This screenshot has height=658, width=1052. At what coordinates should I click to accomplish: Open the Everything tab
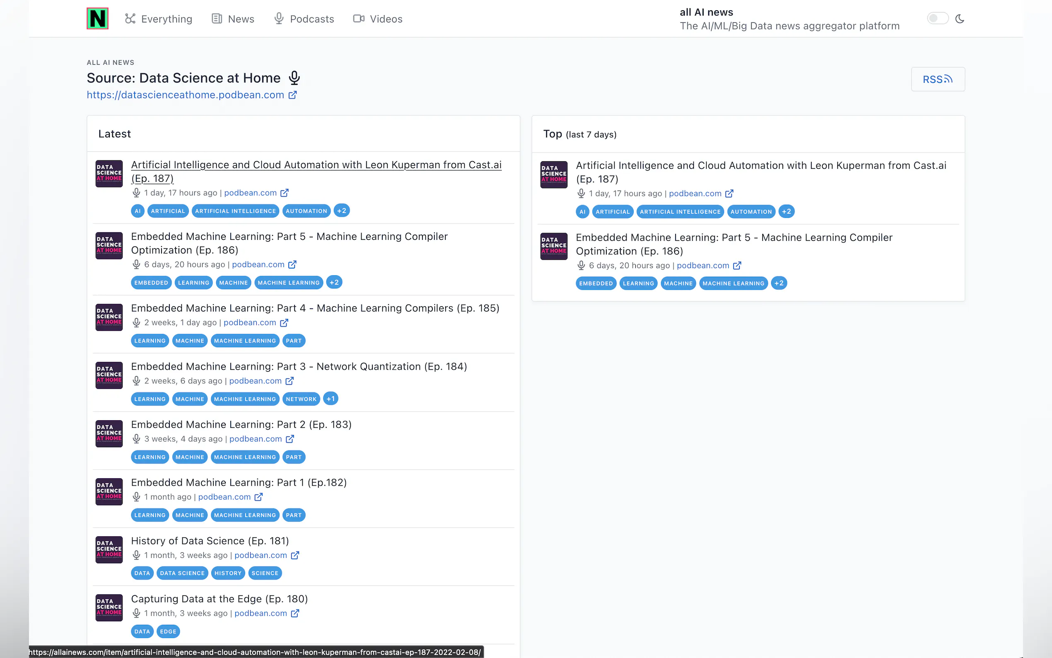[159, 19]
